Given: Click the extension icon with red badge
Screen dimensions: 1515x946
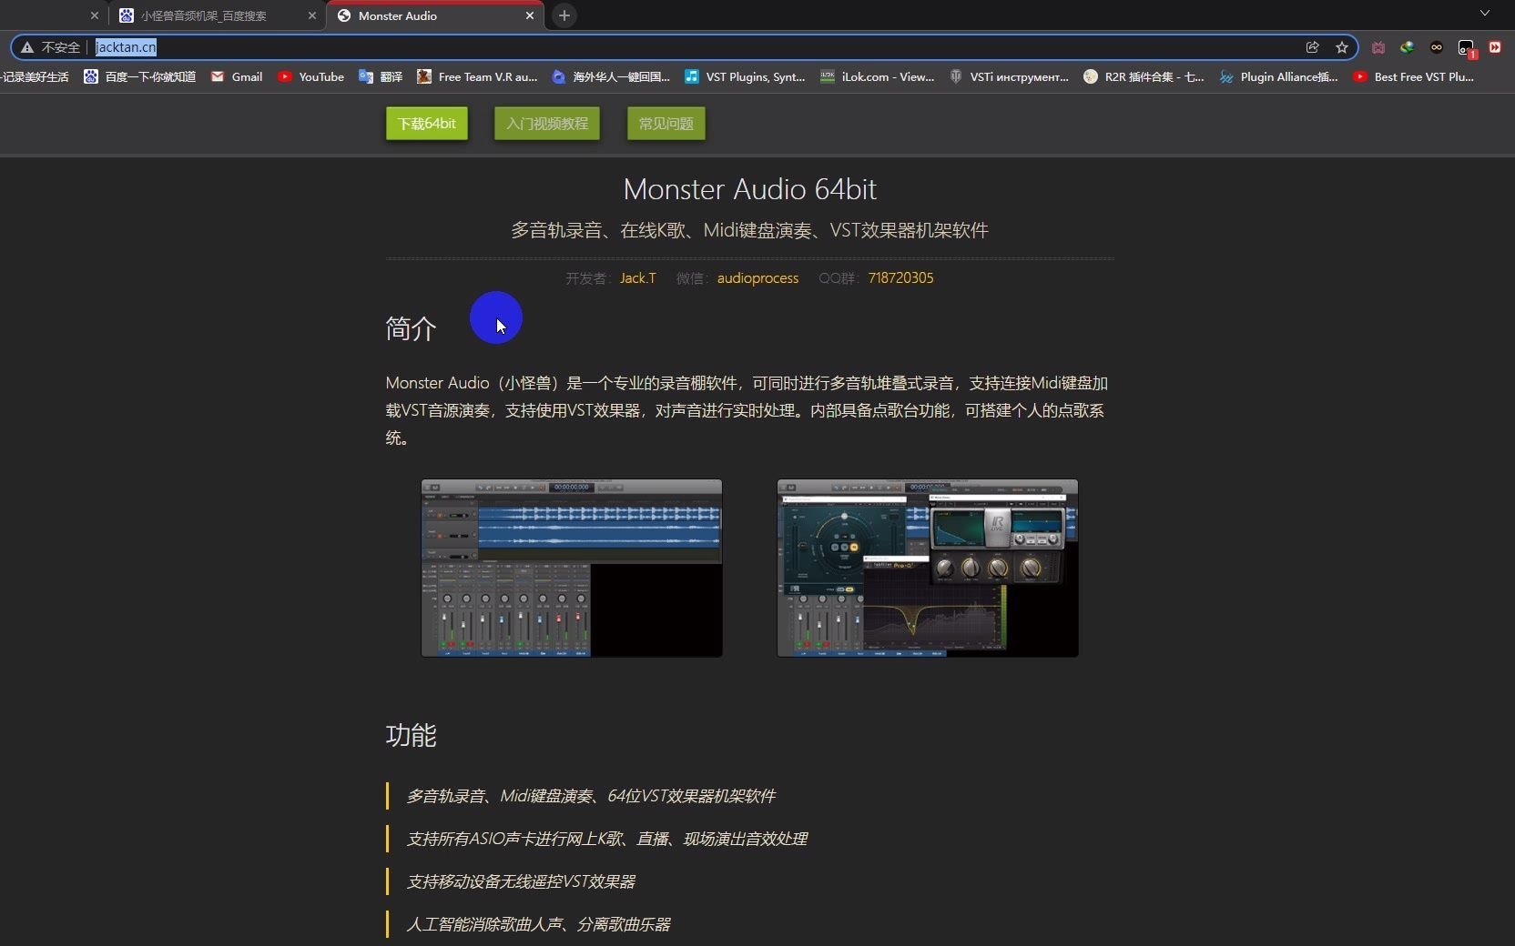Looking at the screenshot, I should [1466, 48].
